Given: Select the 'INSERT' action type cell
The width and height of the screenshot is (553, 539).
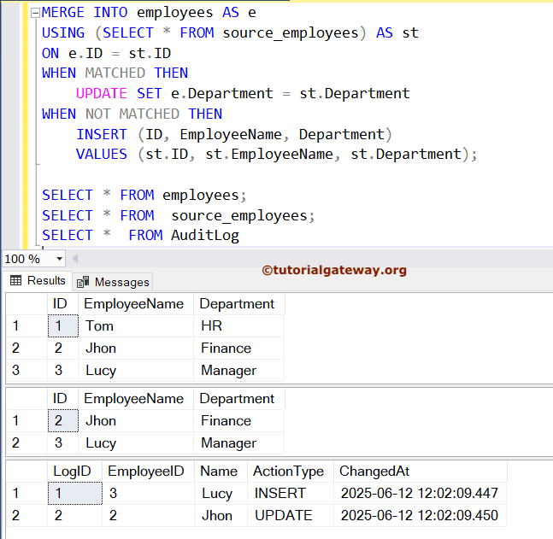Looking at the screenshot, I should click(x=291, y=493).
